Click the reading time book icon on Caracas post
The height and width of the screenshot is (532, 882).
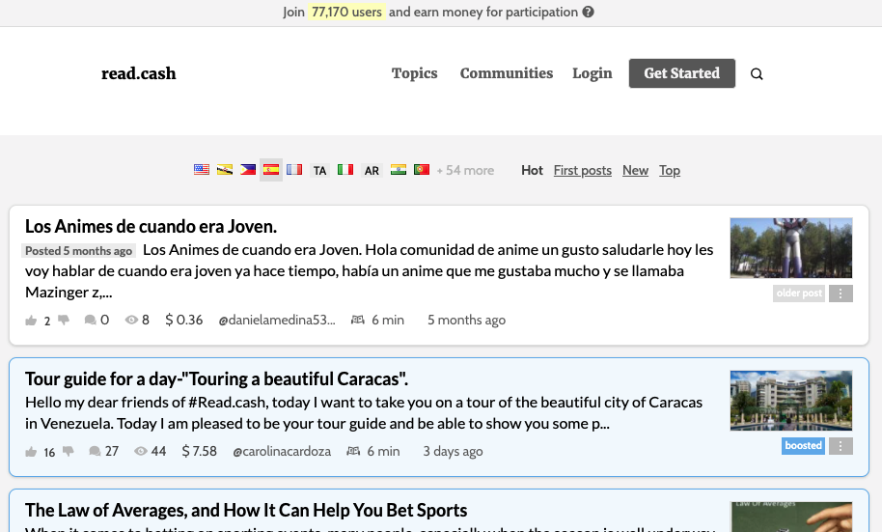coord(353,451)
